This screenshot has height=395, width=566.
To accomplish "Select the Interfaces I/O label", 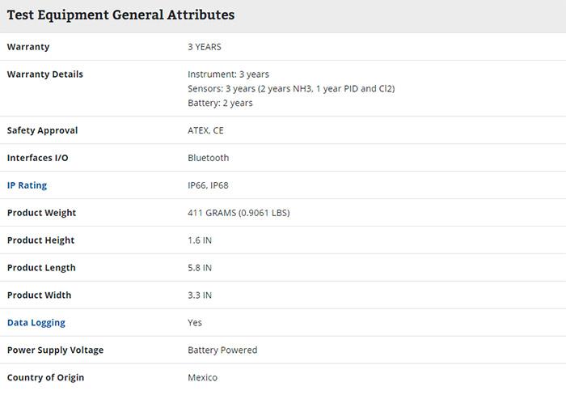I will (x=37, y=158).
